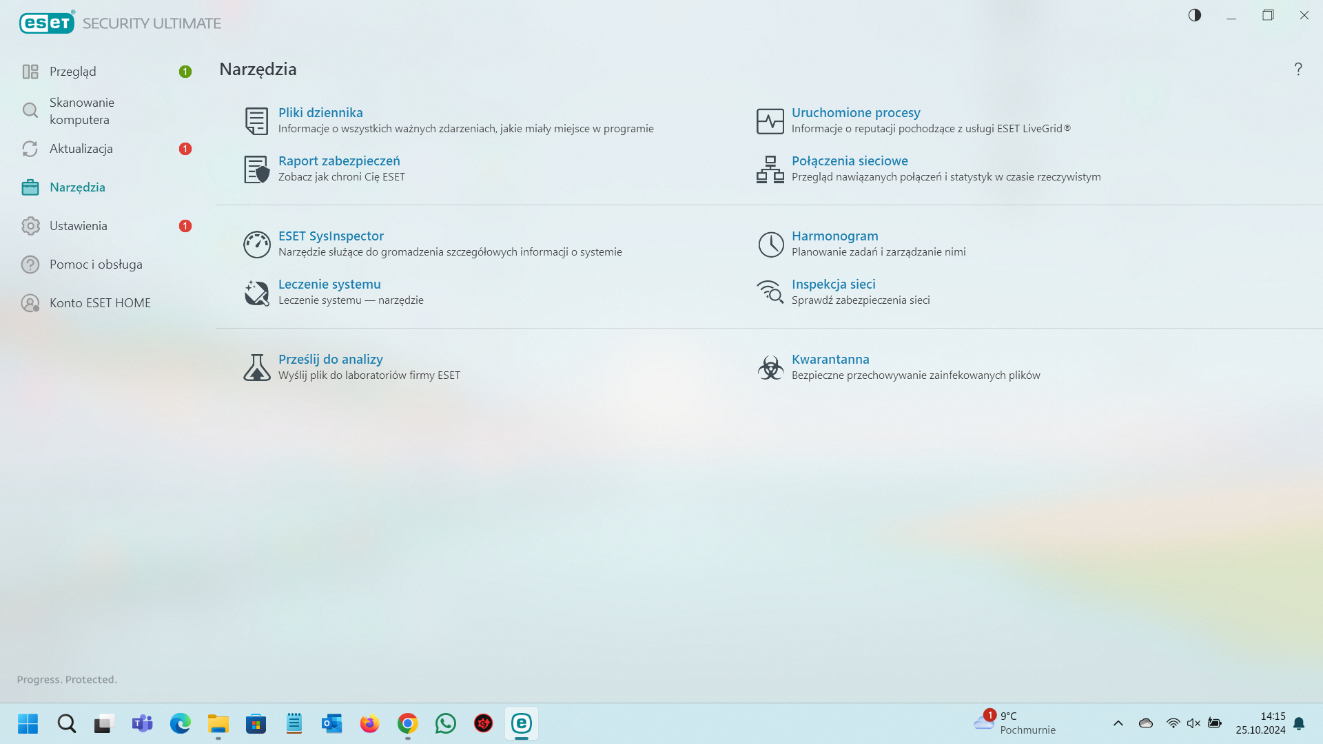1323x744 pixels.
Task: Open the Połączenia sieciowe link
Action: coord(850,161)
